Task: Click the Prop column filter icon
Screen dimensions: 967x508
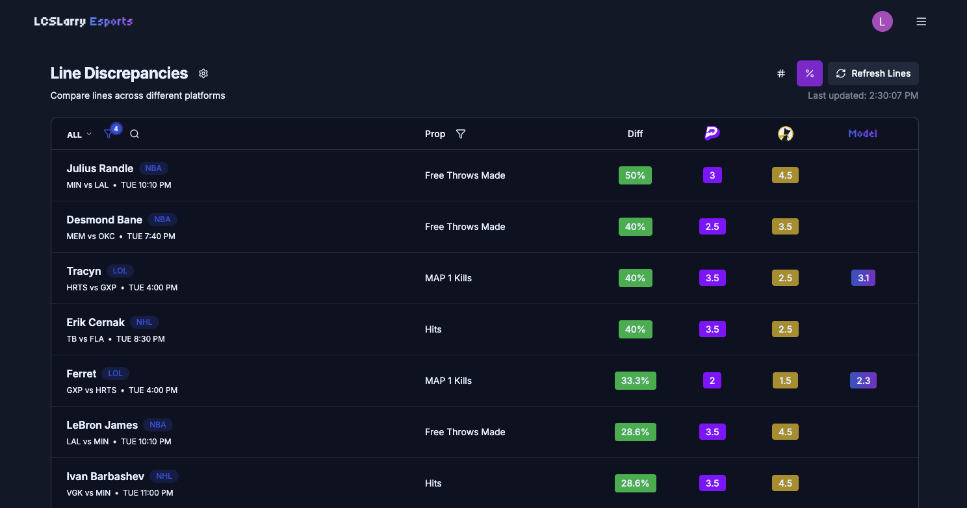Action: (461, 134)
